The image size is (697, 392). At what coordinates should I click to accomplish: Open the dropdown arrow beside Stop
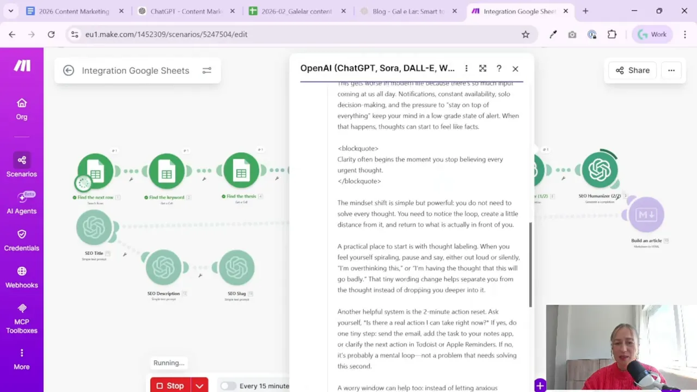(199, 385)
